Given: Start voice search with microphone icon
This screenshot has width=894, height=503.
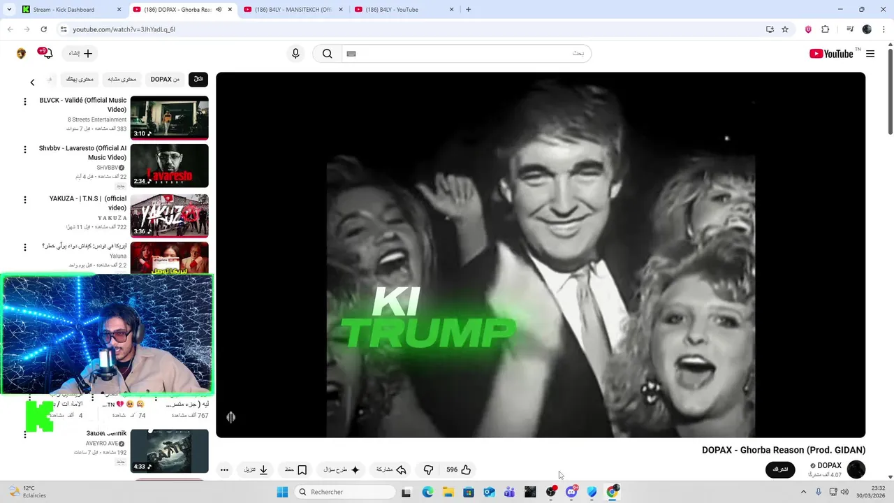Looking at the screenshot, I should coord(295,54).
